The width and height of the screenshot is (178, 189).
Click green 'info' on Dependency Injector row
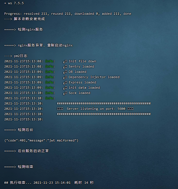click(x=49, y=77)
